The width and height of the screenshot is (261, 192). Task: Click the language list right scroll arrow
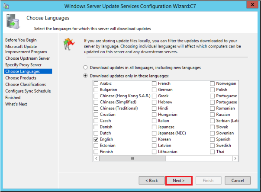coord(235,158)
